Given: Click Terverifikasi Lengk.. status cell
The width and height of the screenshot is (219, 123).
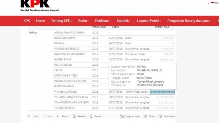Looking at the screenshot, I should coord(137,92).
